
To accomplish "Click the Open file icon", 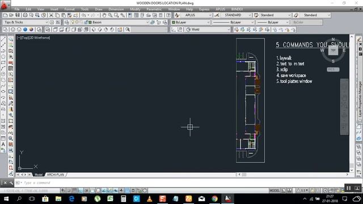I will tap(11, 15).
